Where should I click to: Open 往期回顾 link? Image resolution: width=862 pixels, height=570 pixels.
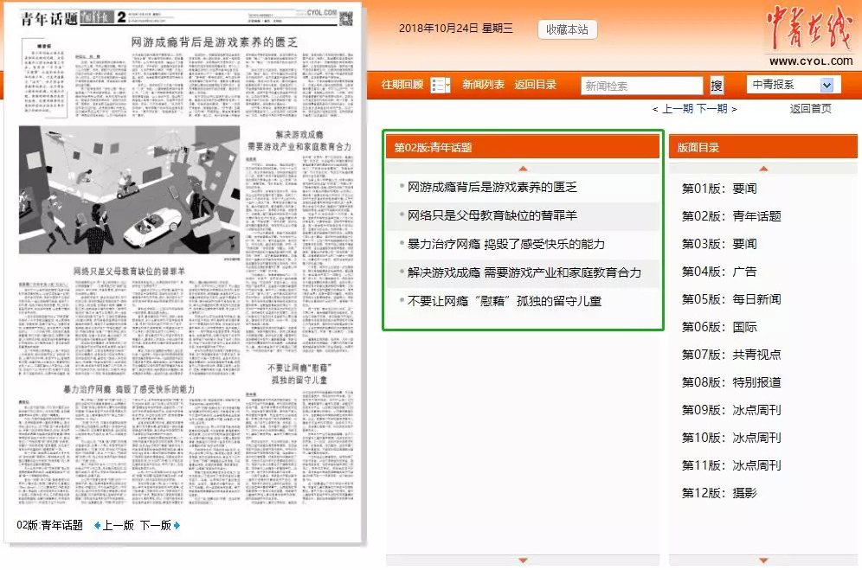(402, 85)
